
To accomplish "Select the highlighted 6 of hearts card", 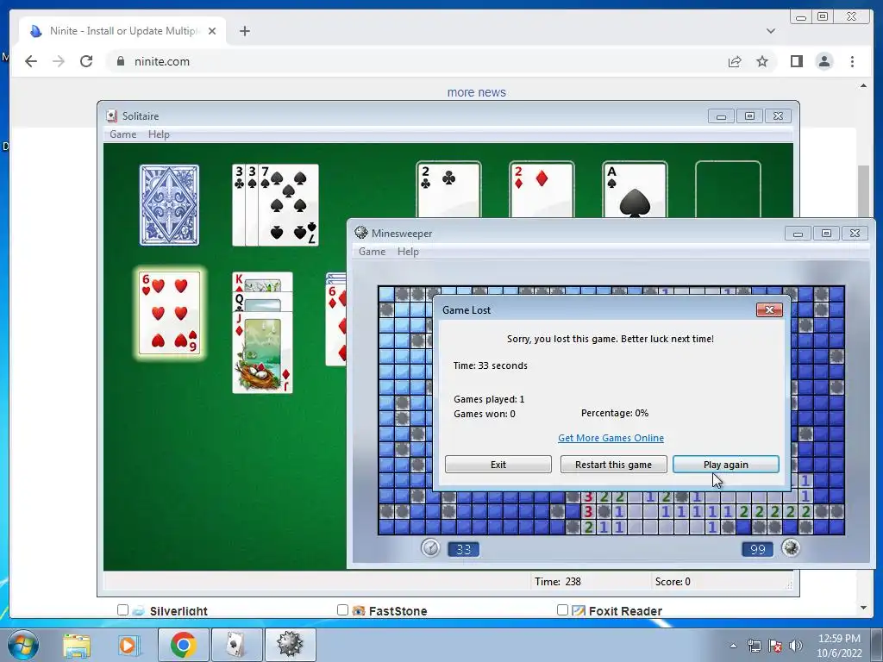I will (170, 313).
